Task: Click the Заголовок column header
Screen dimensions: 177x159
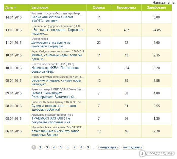Action: click(x=40, y=7)
